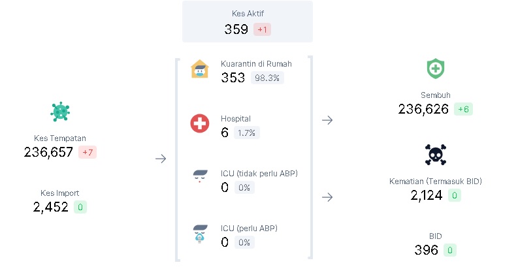Click the 1.7% Hospital percentage badge
The image size is (518, 269).
point(247,133)
